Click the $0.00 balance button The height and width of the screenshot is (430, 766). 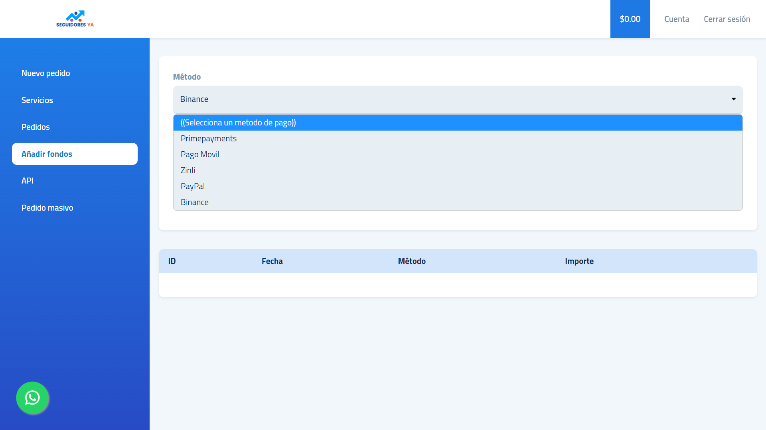pos(630,19)
